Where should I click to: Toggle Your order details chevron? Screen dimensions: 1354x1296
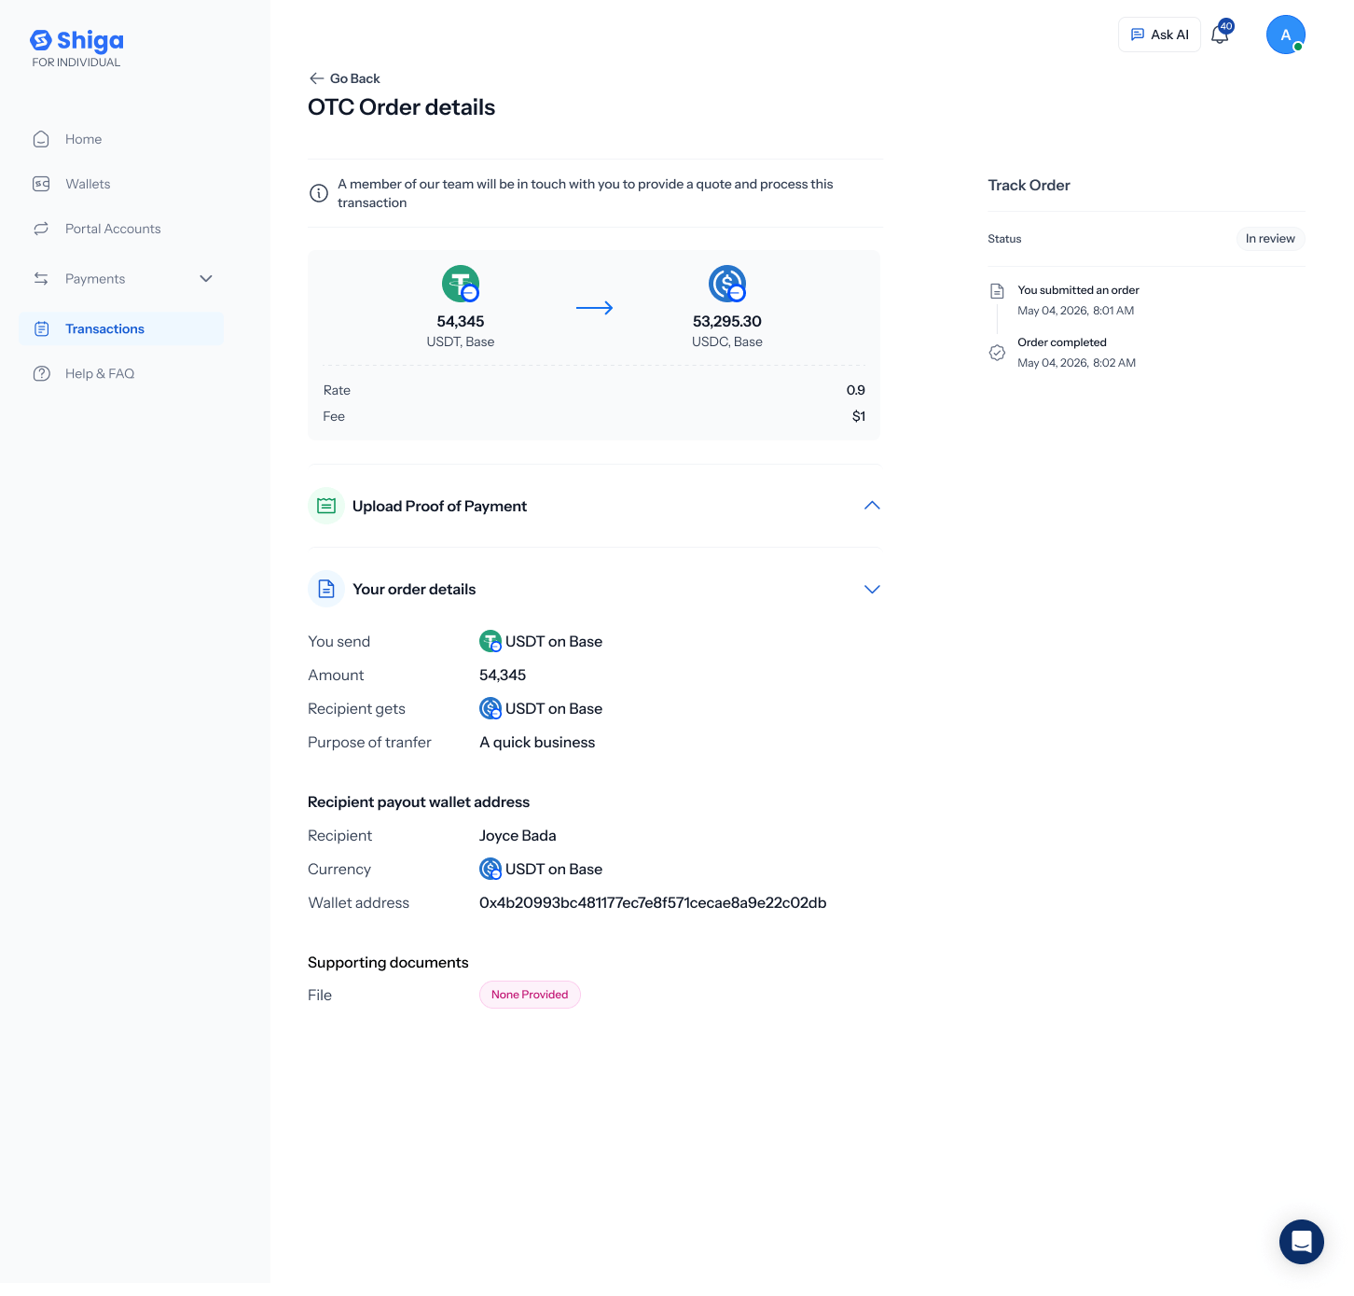[x=872, y=590]
